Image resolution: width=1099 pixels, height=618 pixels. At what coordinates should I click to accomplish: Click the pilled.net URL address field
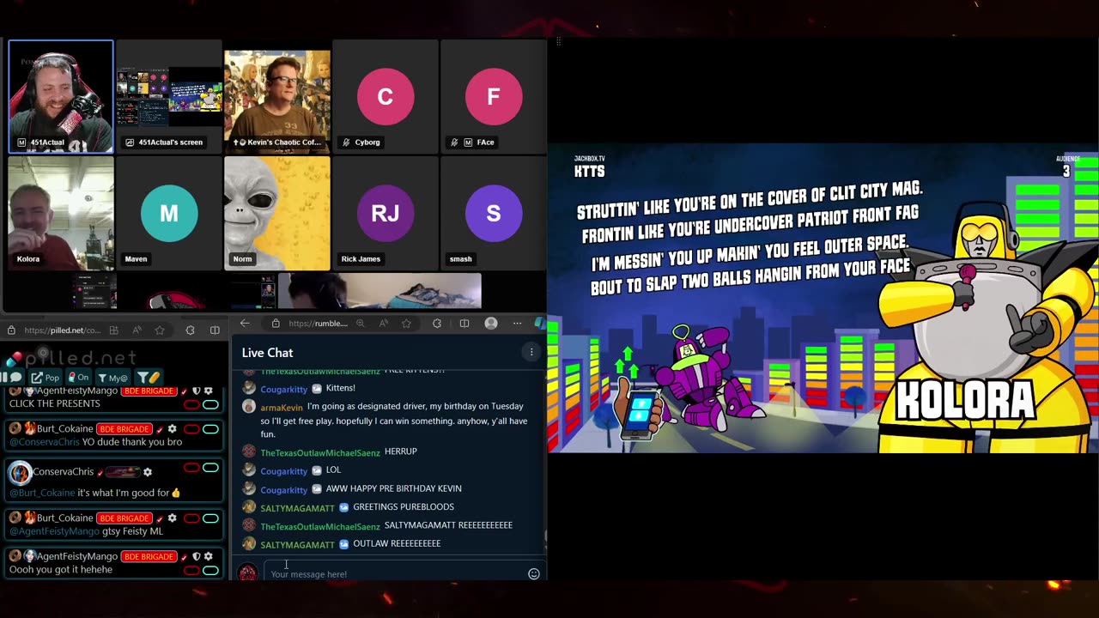pyautogui.click(x=62, y=330)
